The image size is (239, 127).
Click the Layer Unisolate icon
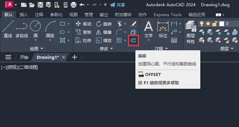tap(210, 40)
